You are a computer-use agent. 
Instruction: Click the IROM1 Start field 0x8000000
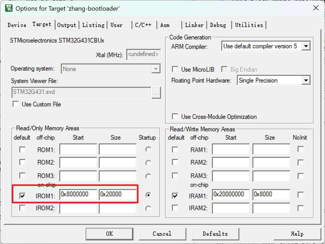click(78, 195)
